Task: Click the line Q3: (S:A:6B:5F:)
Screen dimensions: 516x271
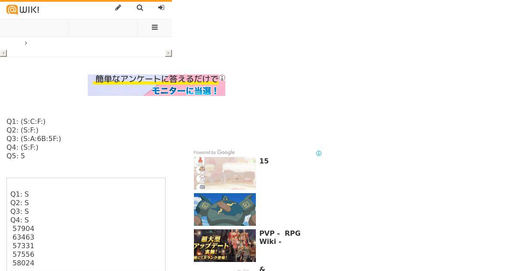Action: tap(34, 139)
